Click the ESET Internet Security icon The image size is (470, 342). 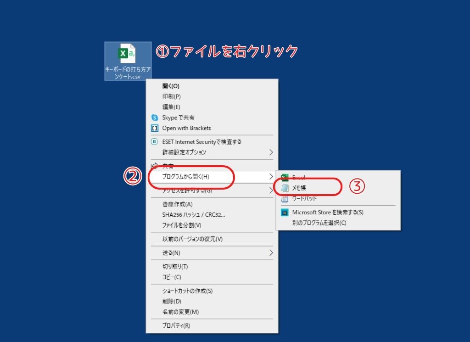tap(155, 142)
